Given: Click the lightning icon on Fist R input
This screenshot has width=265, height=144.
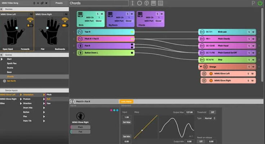Looking at the screenshot, I should pos(80,46).
